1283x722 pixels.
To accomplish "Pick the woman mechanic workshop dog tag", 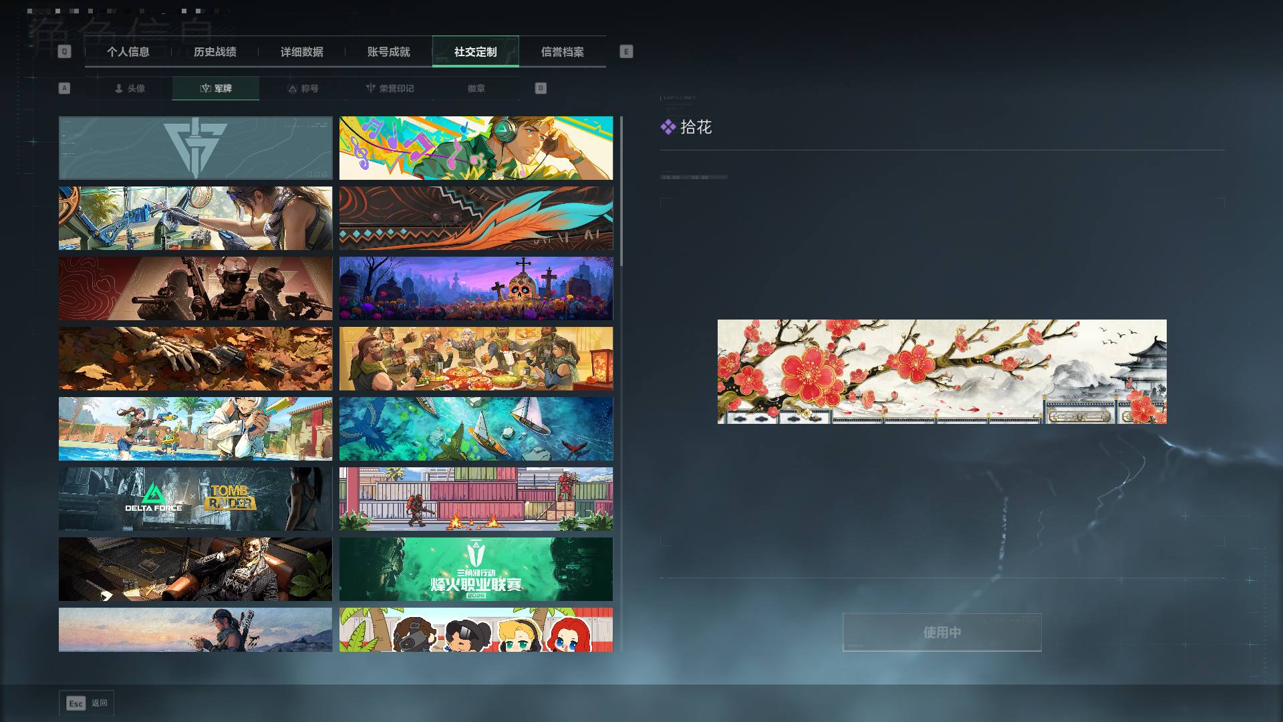I will (195, 219).
